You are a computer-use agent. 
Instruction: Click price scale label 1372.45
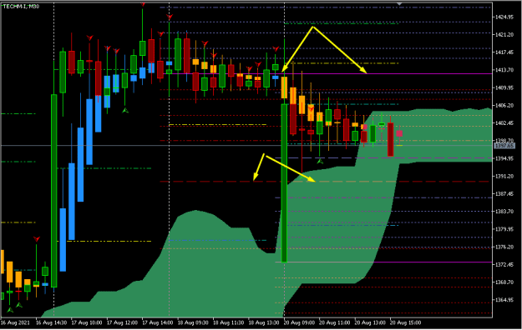(x=504, y=264)
